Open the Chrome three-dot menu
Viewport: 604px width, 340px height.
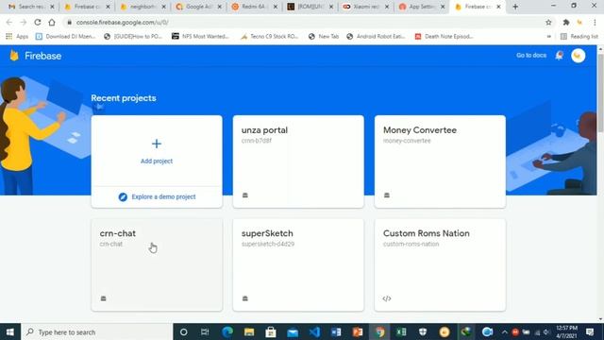(x=595, y=23)
